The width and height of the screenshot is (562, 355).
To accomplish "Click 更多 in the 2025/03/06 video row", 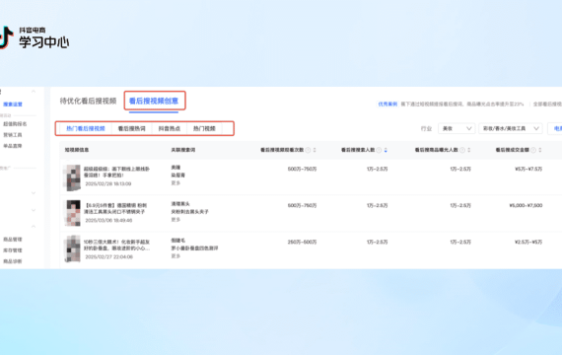I will 176,220.
